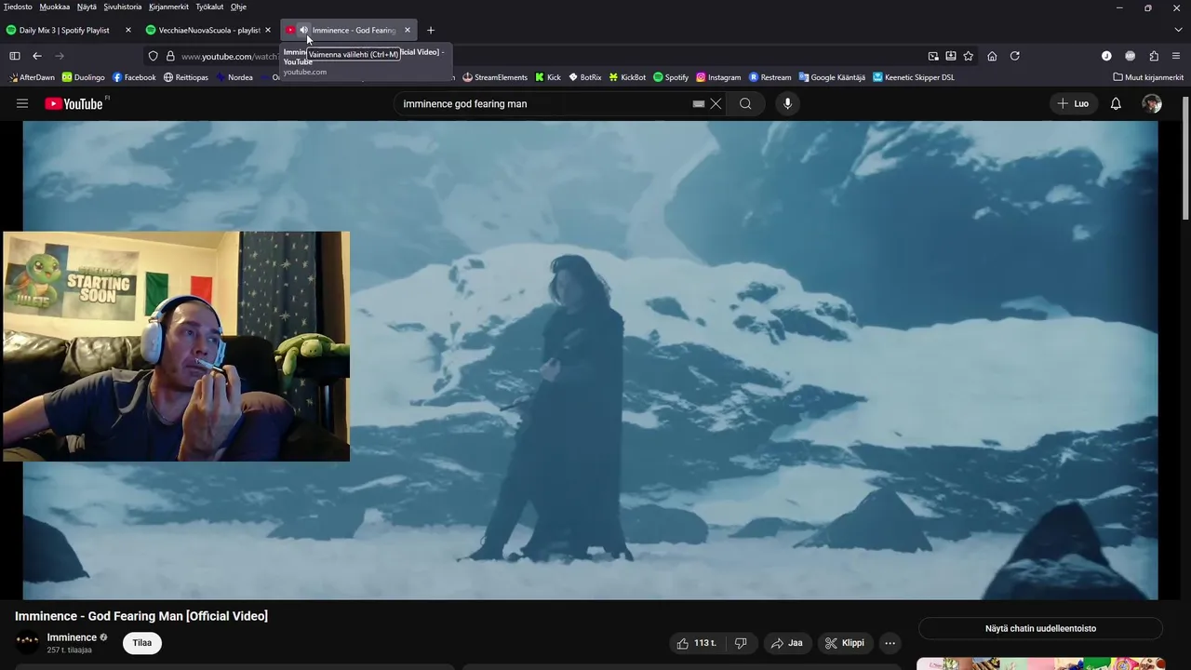This screenshot has width=1191, height=670.
Task: Open the white circular toolbar icon
Action: click(x=1106, y=56)
